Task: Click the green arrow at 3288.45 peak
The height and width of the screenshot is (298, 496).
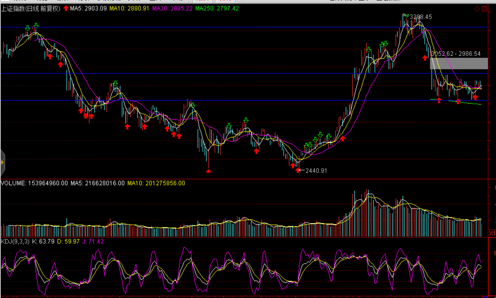Action: pos(406,16)
